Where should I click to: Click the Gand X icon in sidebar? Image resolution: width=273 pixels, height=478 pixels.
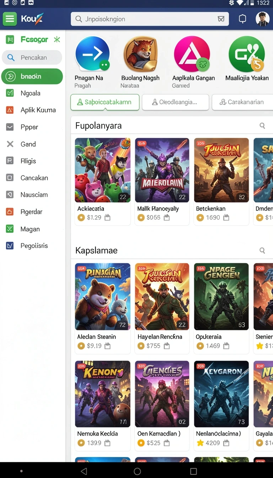click(10, 144)
